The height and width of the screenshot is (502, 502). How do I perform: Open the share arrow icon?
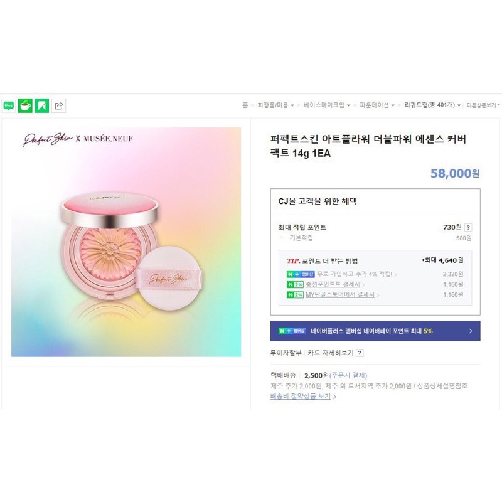[59, 106]
